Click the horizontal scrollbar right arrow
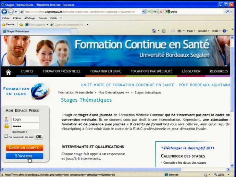This screenshot has height=177, width=236. click(228, 169)
